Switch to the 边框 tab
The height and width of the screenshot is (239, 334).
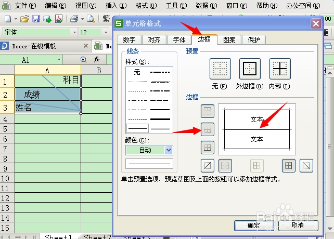coord(204,39)
